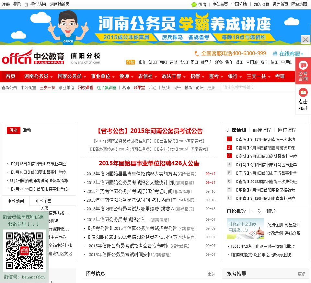311x283 pixels.
Task: Expand the 银行 nav dropdown
Action: [241, 77]
